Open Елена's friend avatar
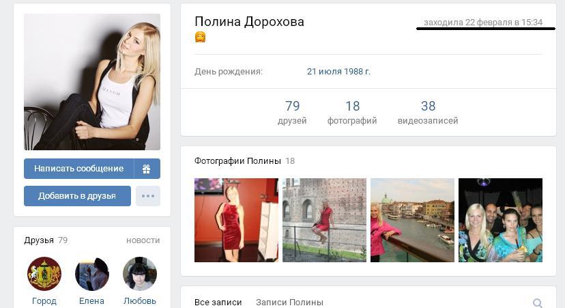The image size is (565, 308). pos(92,274)
